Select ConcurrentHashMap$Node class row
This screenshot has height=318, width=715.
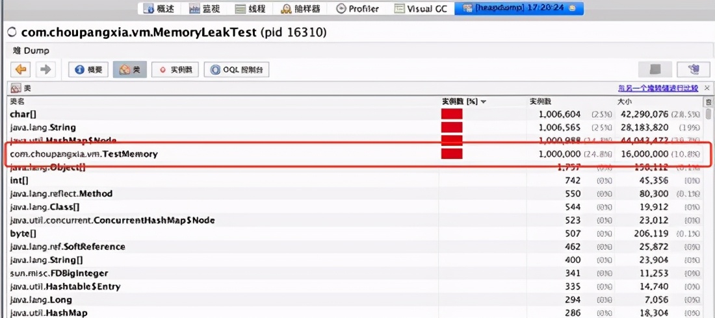(356, 221)
